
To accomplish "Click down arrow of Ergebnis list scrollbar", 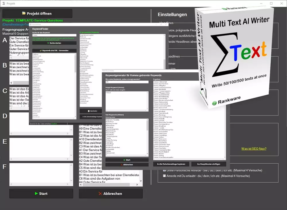I will [x=225, y=157].
